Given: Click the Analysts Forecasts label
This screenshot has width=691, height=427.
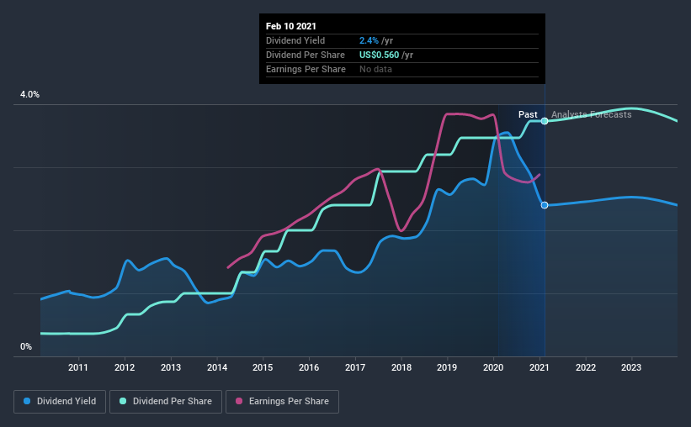Looking at the screenshot, I should [592, 114].
